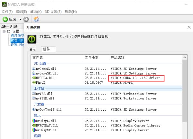Click the vertical scrollbar thumb
193x139 pixels.
coord(185,91)
